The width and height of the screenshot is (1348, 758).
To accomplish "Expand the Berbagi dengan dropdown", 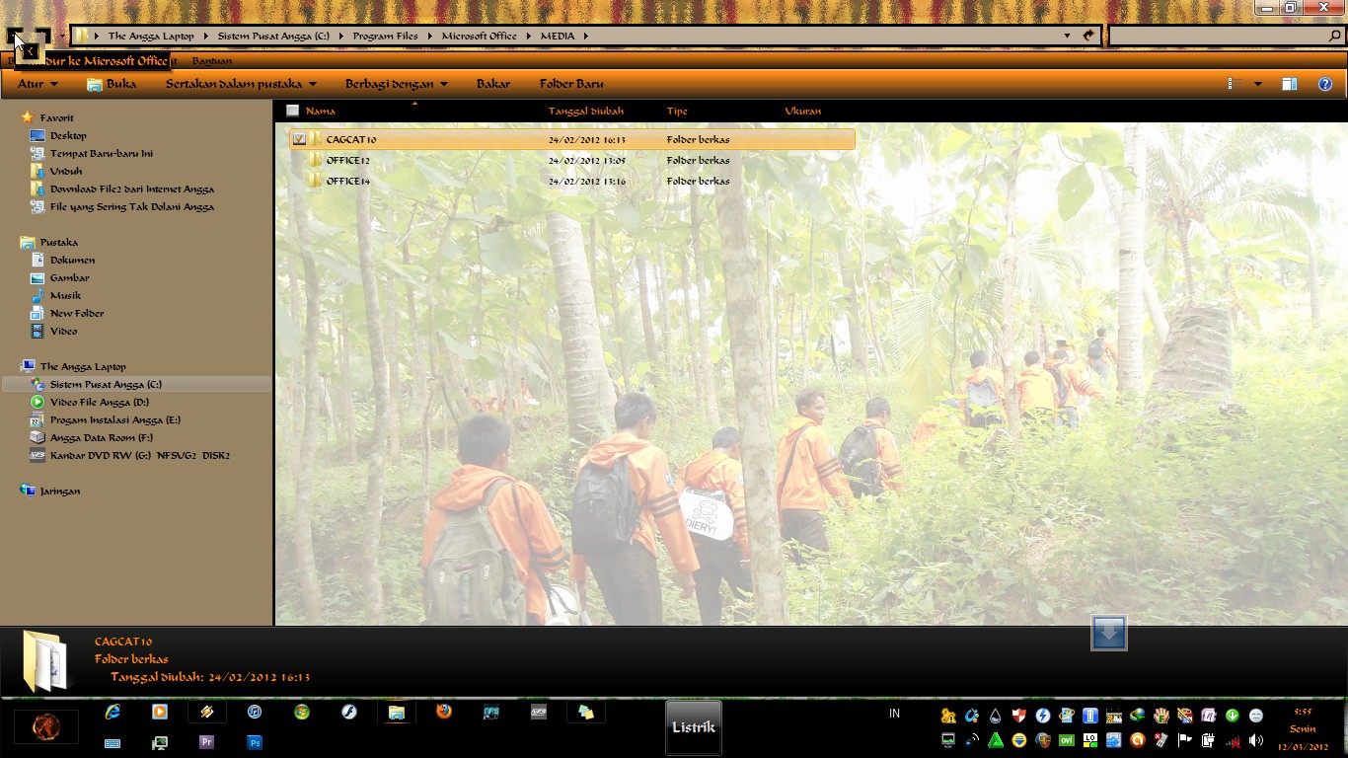I will pyautogui.click(x=396, y=84).
